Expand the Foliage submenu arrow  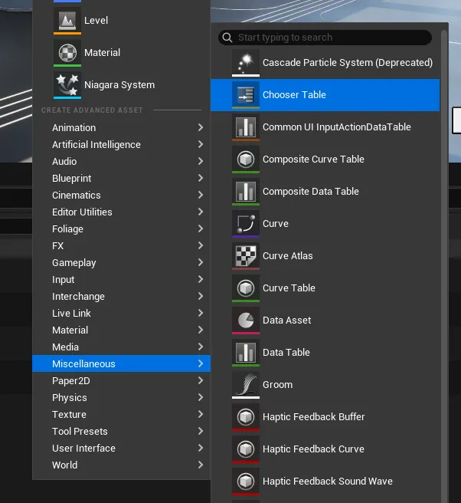(x=201, y=228)
